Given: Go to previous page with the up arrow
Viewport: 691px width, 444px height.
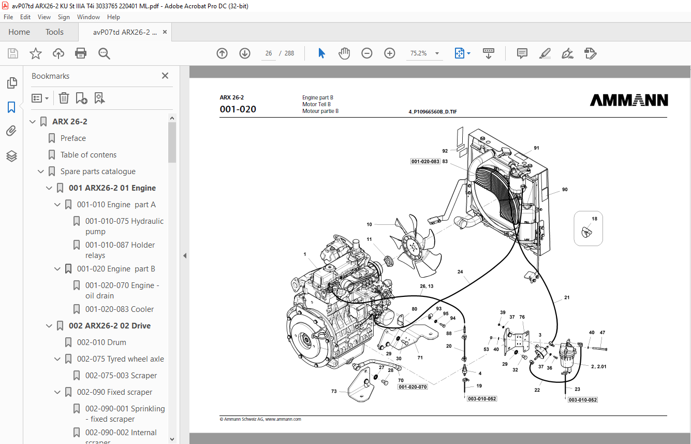Looking at the screenshot, I should [222, 53].
